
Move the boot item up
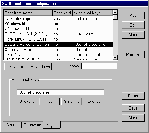point(16,66)
